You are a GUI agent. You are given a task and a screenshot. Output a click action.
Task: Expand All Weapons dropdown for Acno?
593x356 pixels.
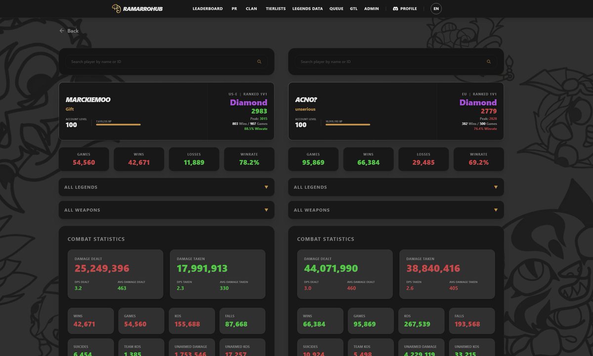pyautogui.click(x=396, y=210)
